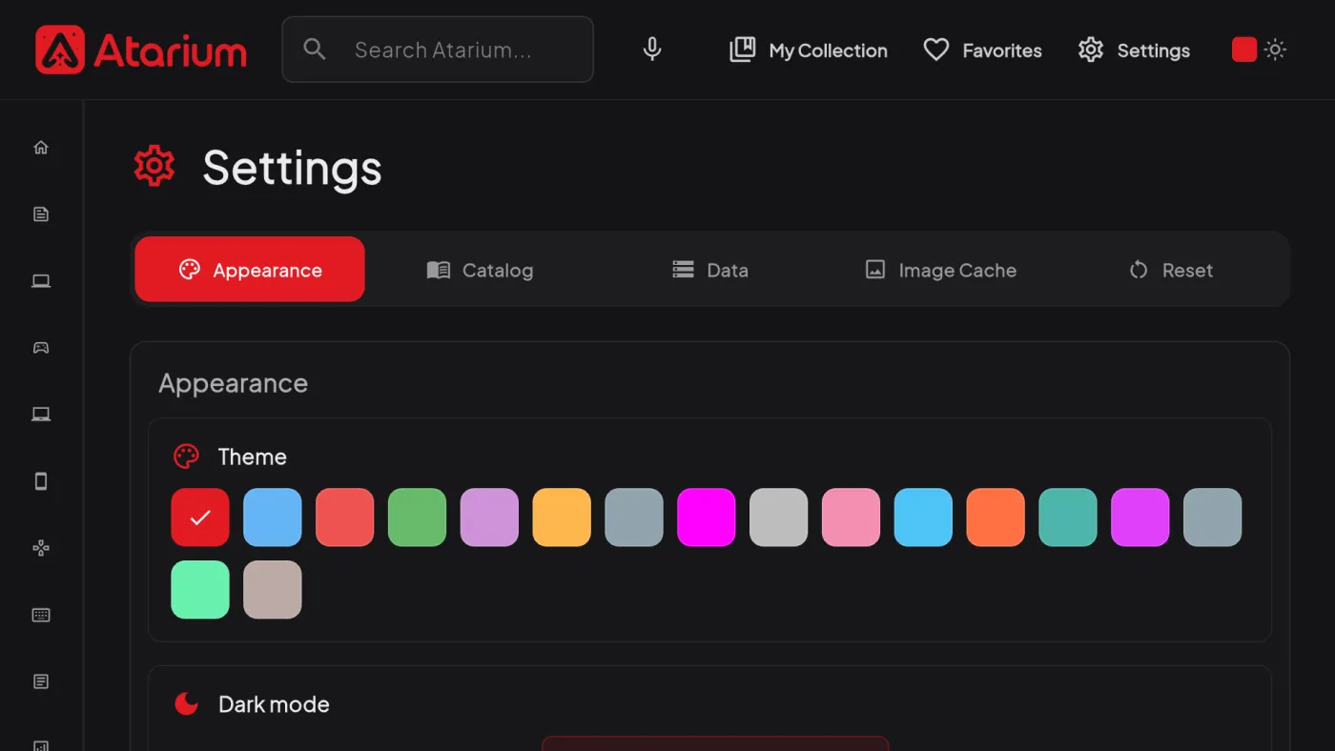The width and height of the screenshot is (1335, 751).
Task: Open the Image Cache tab
Action: [x=941, y=270]
